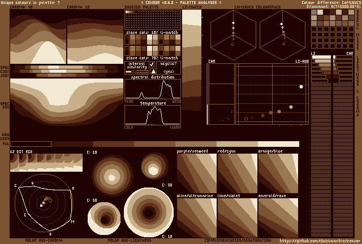
Task: Select the olive/ultramarine gradient panel
Action: (196, 217)
